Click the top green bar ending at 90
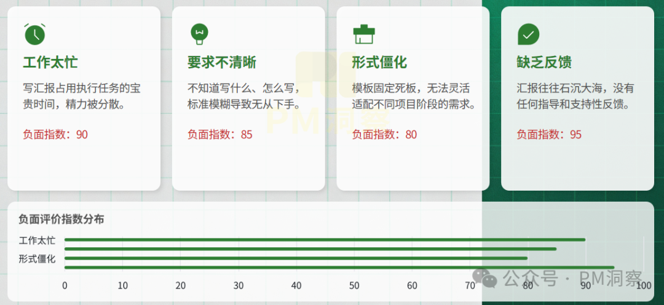The width and height of the screenshot is (664, 305). (325, 240)
